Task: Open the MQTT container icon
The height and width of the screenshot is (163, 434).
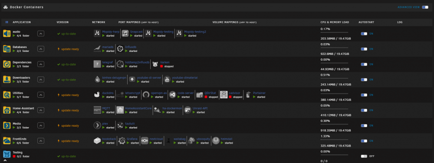Action: (97, 110)
